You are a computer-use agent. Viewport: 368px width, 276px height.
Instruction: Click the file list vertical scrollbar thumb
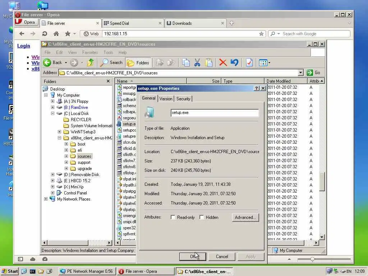pyautogui.click(x=322, y=181)
